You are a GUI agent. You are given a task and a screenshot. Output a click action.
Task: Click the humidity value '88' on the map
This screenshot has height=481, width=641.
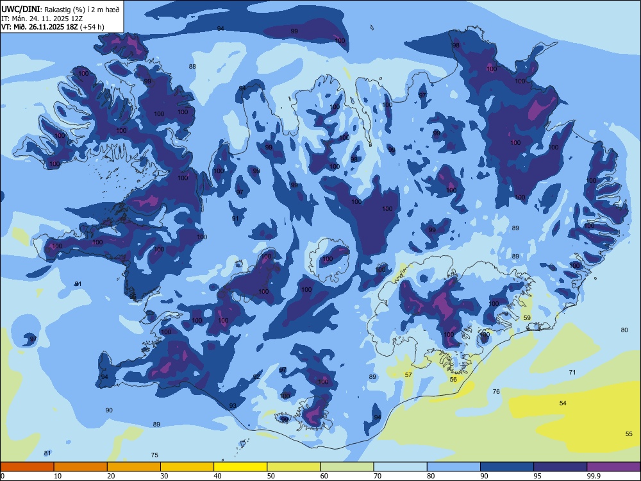pos(192,66)
